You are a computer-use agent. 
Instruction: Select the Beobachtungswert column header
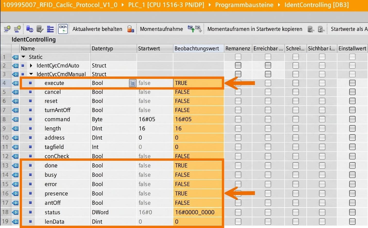pyautogui.click(x=199, y=48)
